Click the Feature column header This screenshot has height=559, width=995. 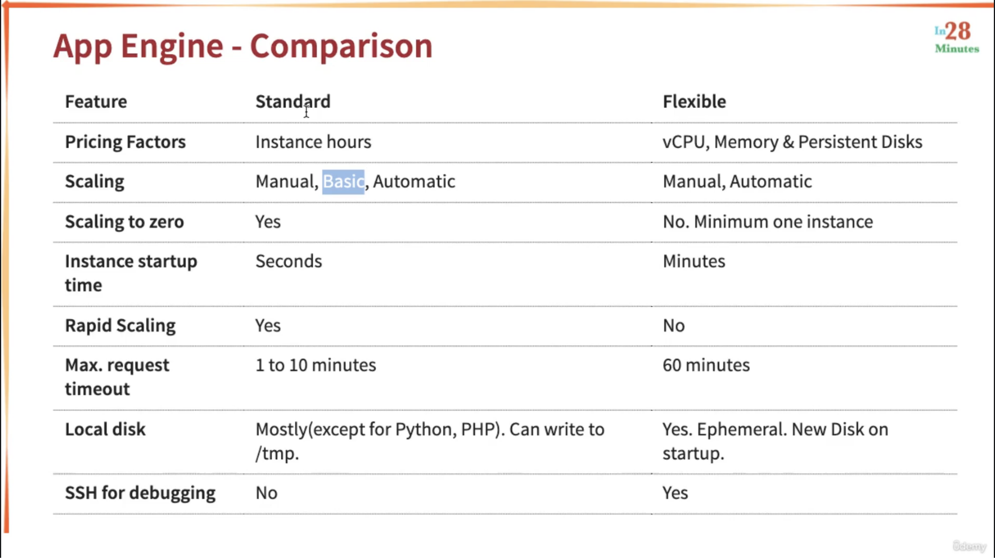click(x=96, y=102)
